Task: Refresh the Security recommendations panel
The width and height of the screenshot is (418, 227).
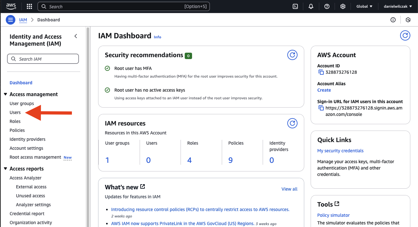Action: 292,55
